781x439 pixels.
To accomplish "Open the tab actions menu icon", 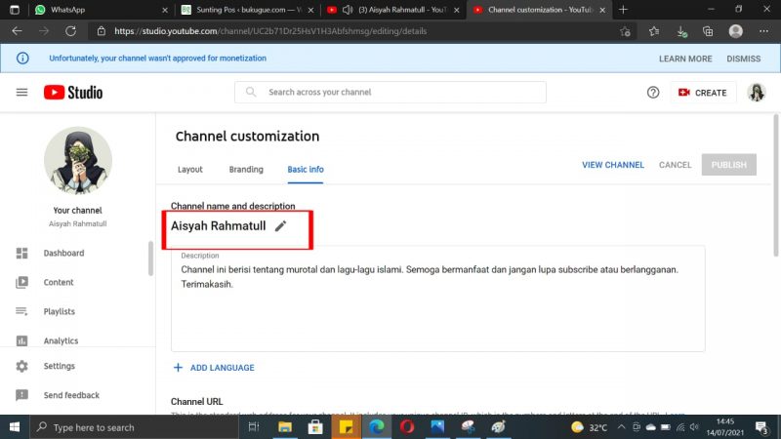I will tap(15, 10).
